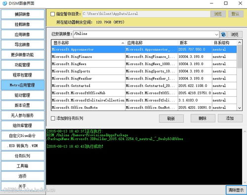This screenshot has height=195, width=247.
Task: Click the list scrollbar up arrow
Action: pos(240,42)
